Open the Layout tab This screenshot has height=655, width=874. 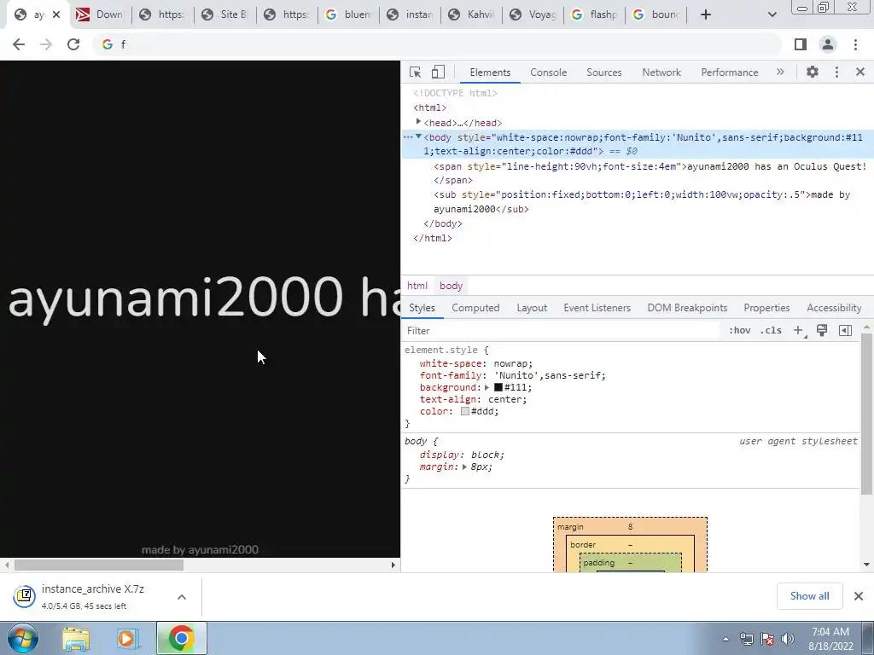pos(532,308)
